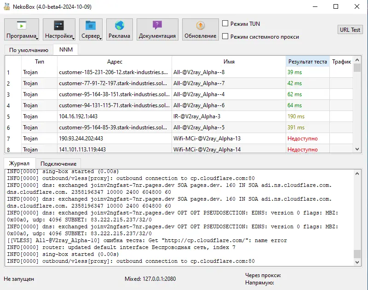The height and width of the screenshot is (290, 368).
Task: Switch to the Журнал tab
Action: 19,163
